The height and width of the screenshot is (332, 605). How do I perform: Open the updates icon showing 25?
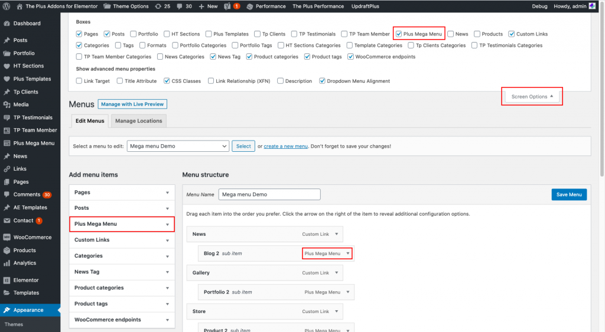click(157, 6)
